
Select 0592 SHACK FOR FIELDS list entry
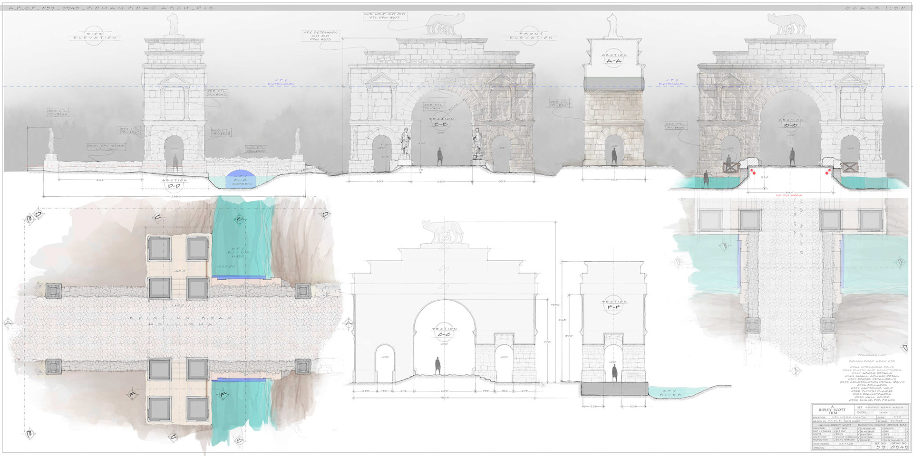pos(872,400)
